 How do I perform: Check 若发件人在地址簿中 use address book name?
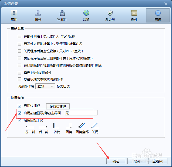(19, 44)
